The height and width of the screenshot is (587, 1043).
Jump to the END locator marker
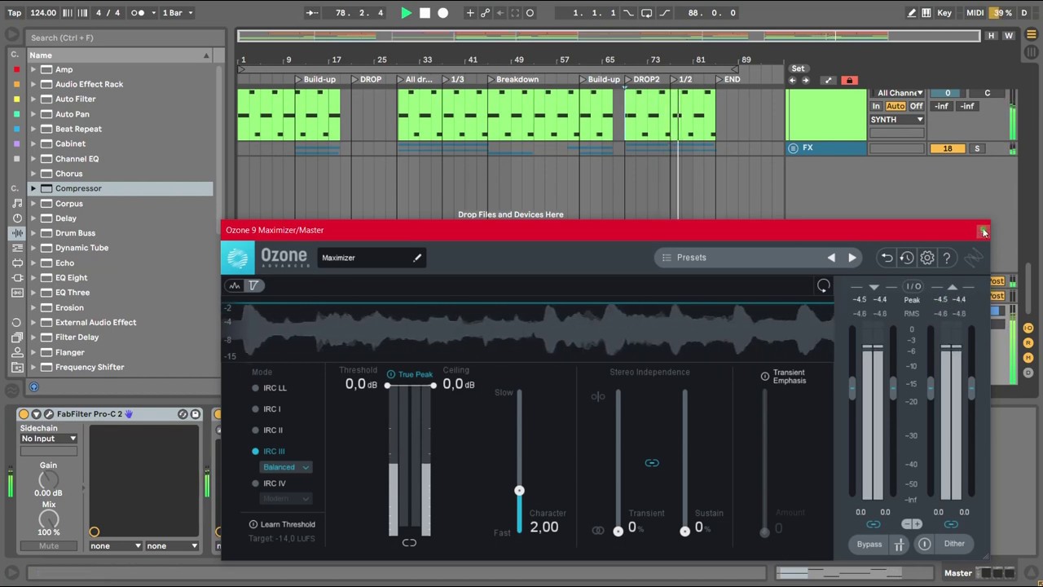pos(728,80)
